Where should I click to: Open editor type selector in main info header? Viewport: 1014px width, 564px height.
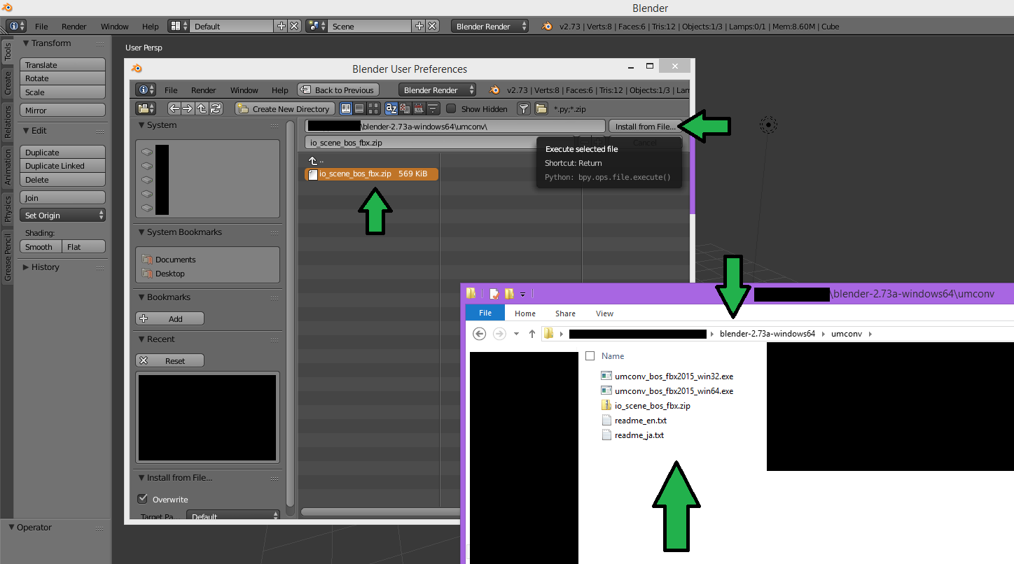(17, 26)
